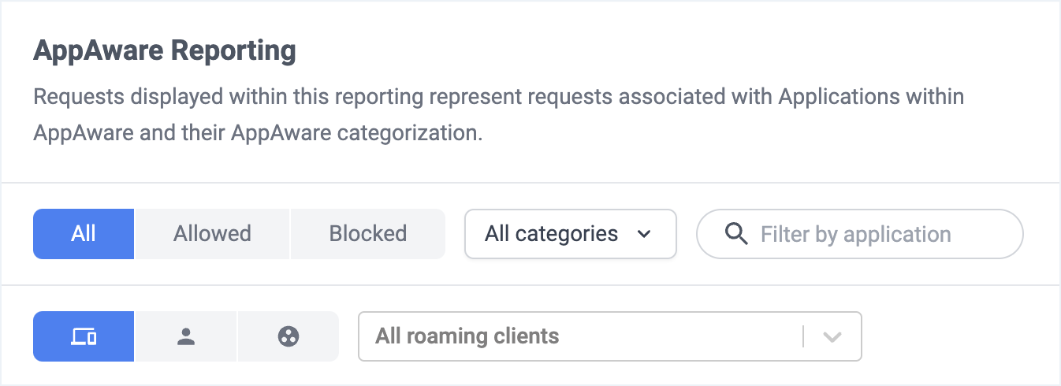Select the collections circle icon
Viewport: 1061px width, 386px height.
[289, 336]
